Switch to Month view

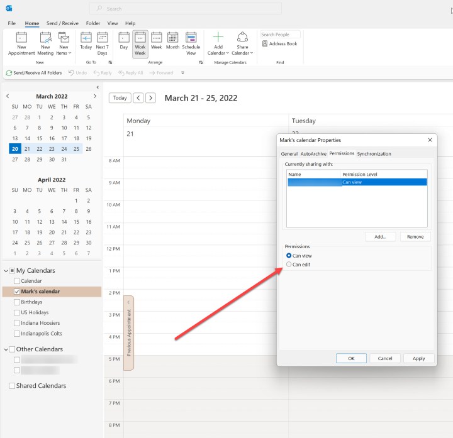click(172, 41)
